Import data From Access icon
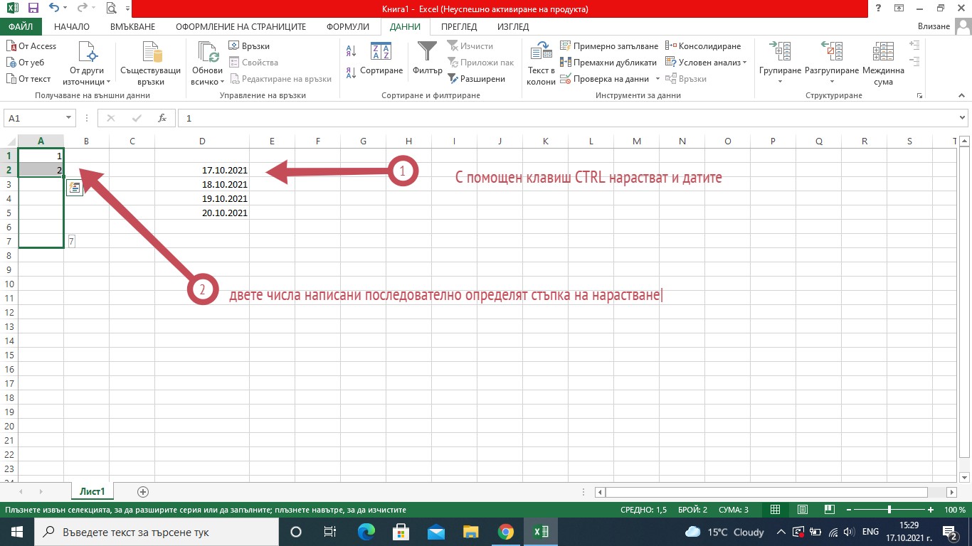Screen dimensions: 972x546 (31, 45)
